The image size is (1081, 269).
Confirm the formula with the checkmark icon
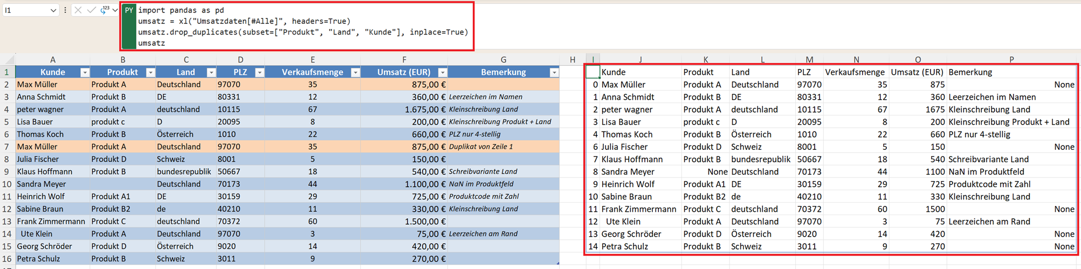(91, 10)
